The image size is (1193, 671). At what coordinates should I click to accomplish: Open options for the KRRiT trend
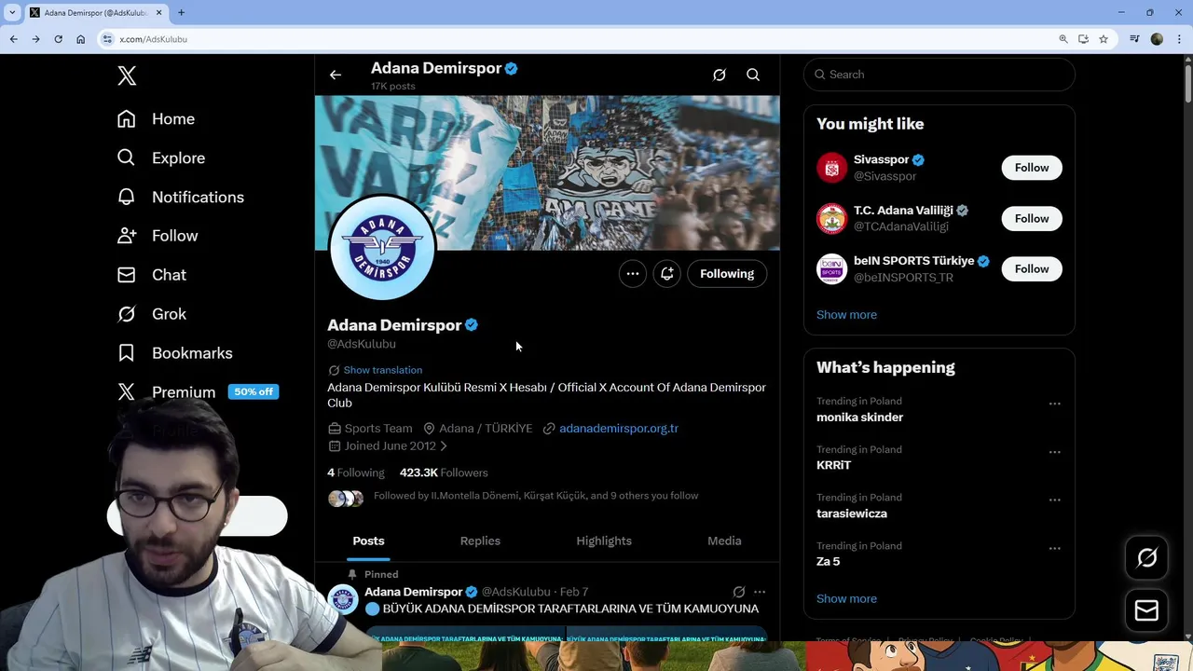[1055, 452]
